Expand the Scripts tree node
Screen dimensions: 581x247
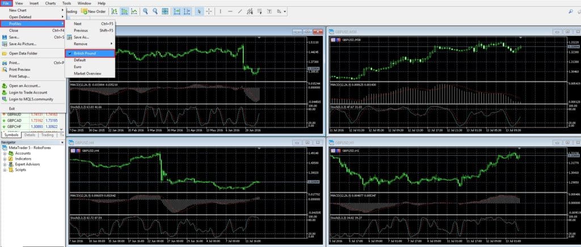[x=5, y=170]
